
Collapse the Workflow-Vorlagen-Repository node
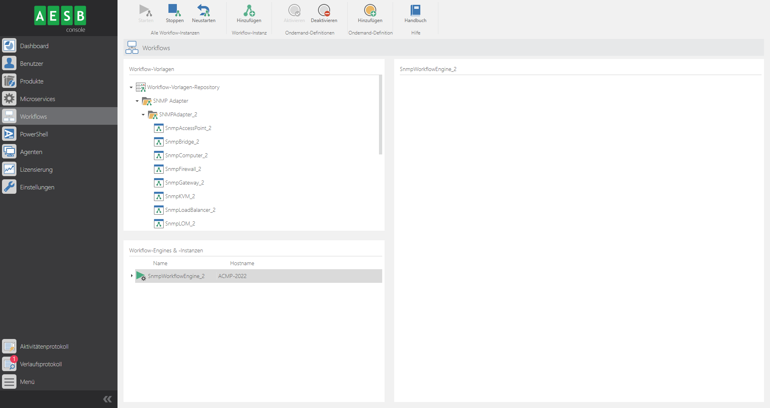coord(131,87)
